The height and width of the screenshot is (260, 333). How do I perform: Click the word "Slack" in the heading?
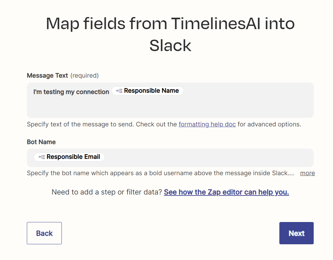[x=170, y=45]
